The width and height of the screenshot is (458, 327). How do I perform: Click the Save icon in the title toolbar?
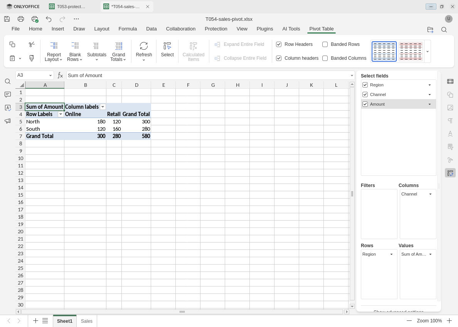point(7,19)
